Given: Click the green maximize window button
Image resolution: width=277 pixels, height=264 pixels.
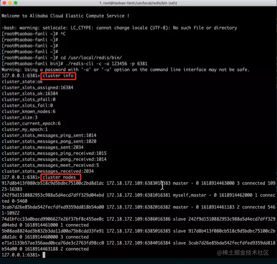Looking at the screenshot, I should coord(16,3).
